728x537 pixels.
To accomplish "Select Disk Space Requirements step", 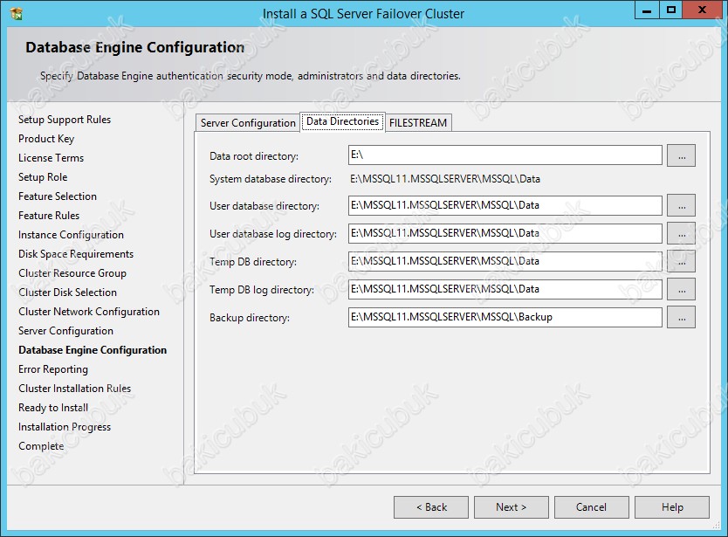I will (76, 253).
